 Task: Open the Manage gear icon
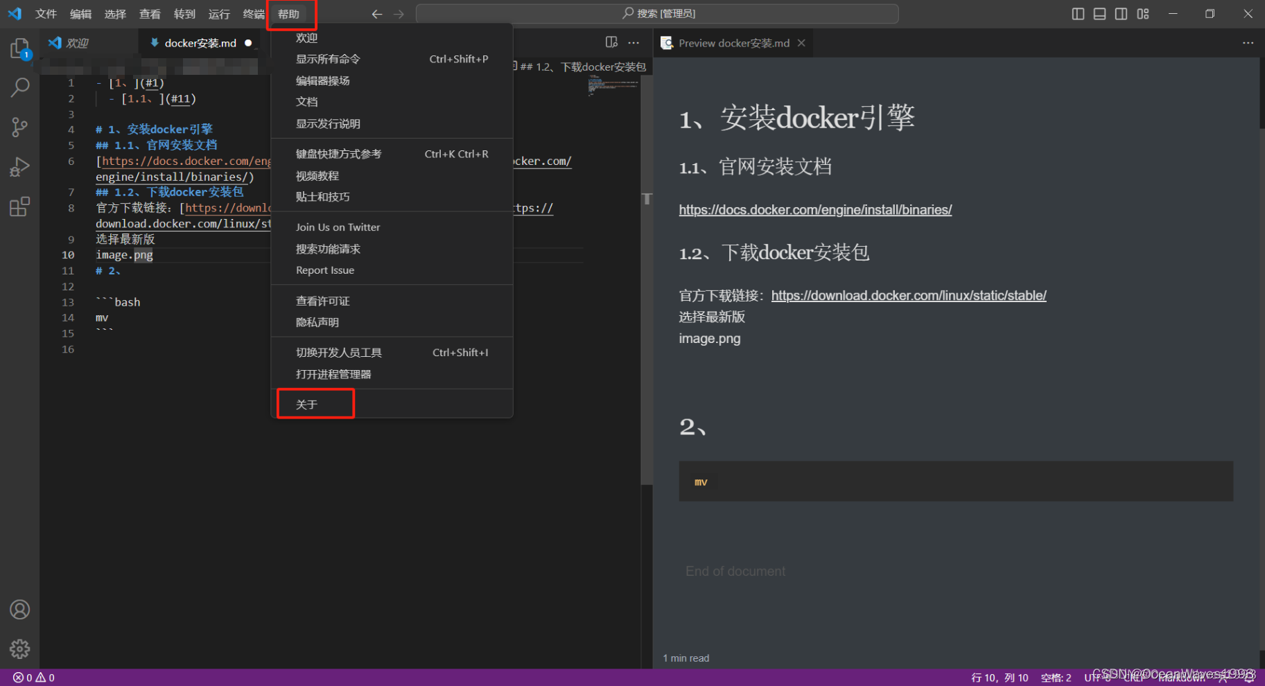pyautogui.click(x=19, y=649)
